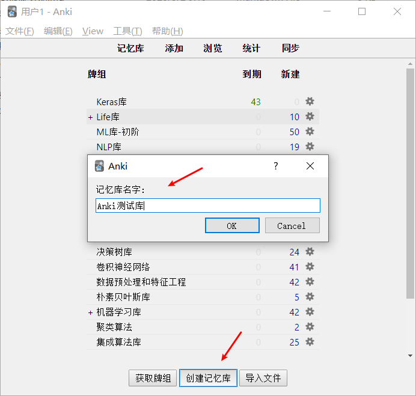Open the 聚类算法 deck

(114, 327)
